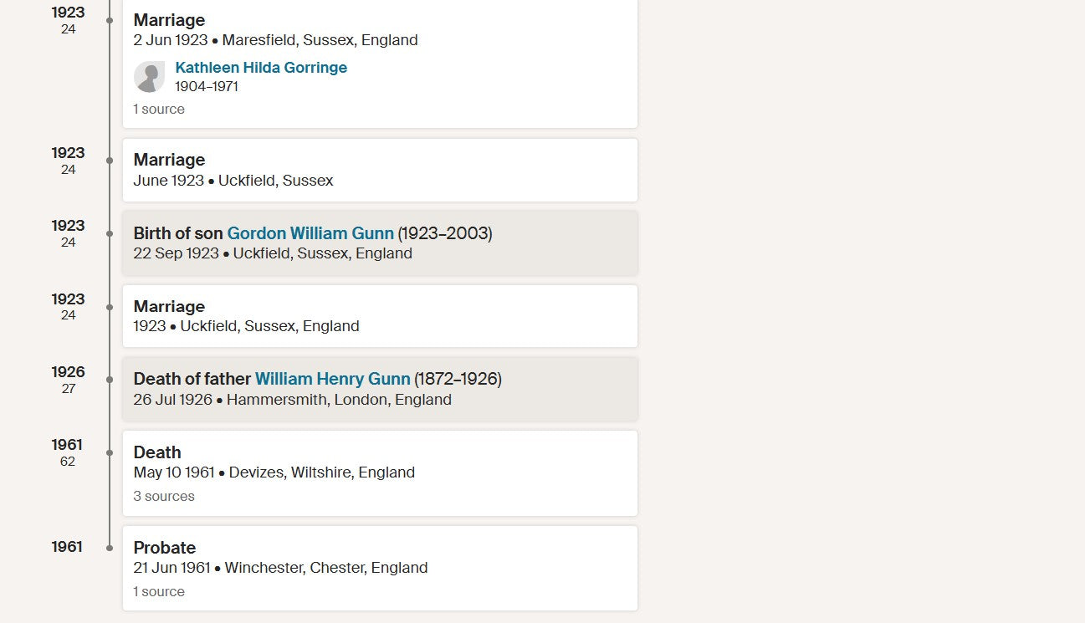The height and width of the screenshot is (623, 1085).
Task: View the 3 sources for the Death event
Action: 164,497
